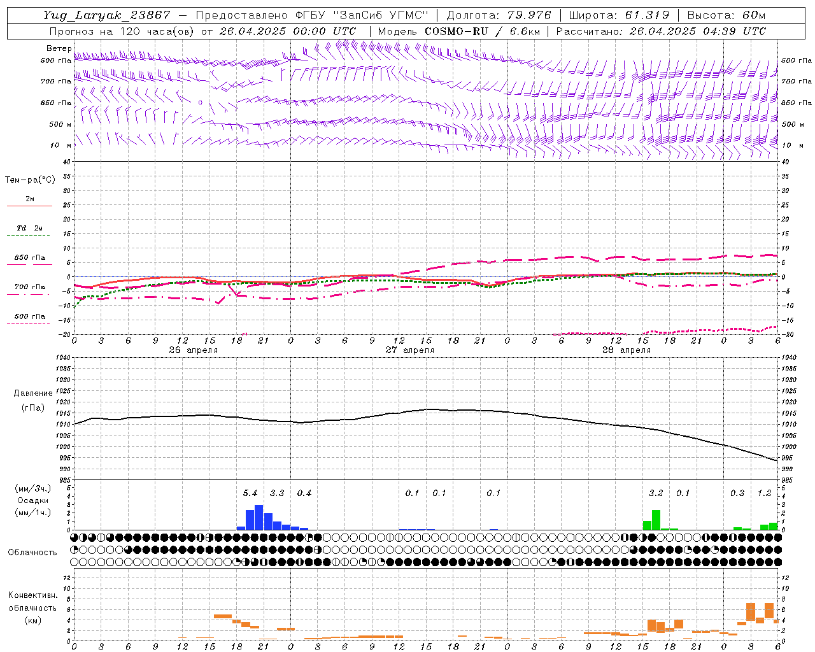Click the '500 гПа' temperature legend entry
This screenshot has width=815, height=652.
click(x=30, y=316)
